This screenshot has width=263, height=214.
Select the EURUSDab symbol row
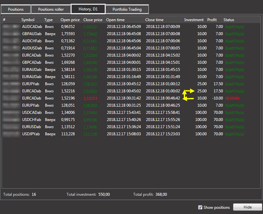131,127
